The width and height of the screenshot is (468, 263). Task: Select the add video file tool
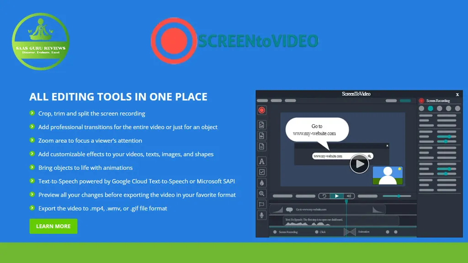pos(262,136)
